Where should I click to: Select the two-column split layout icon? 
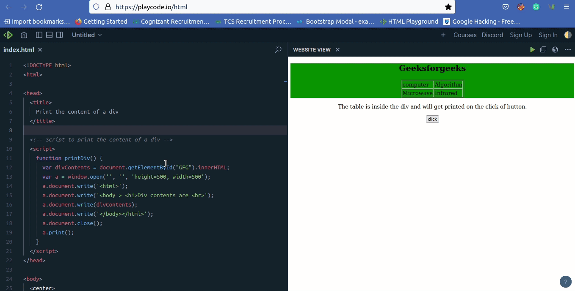(39, 35)
